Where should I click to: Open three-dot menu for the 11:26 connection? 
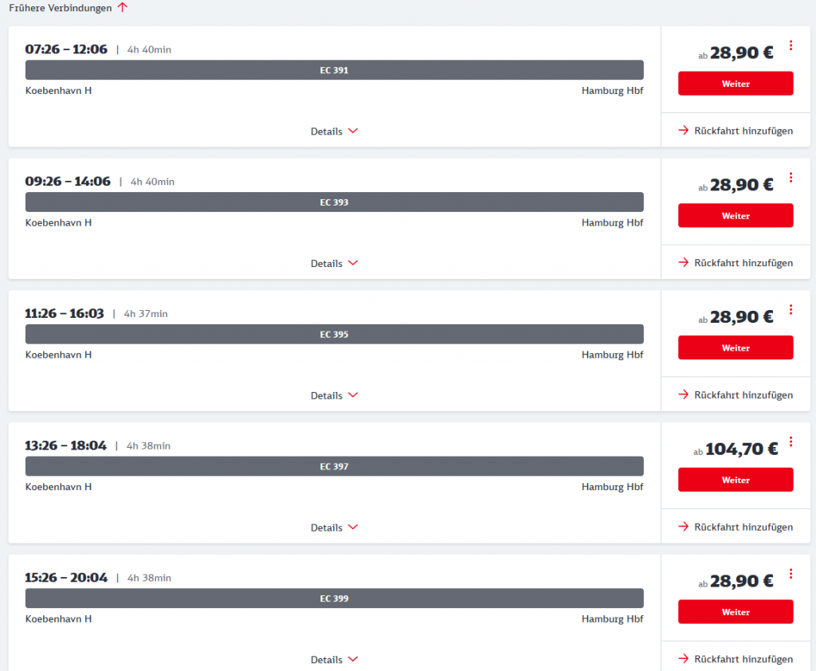point(790,310)
